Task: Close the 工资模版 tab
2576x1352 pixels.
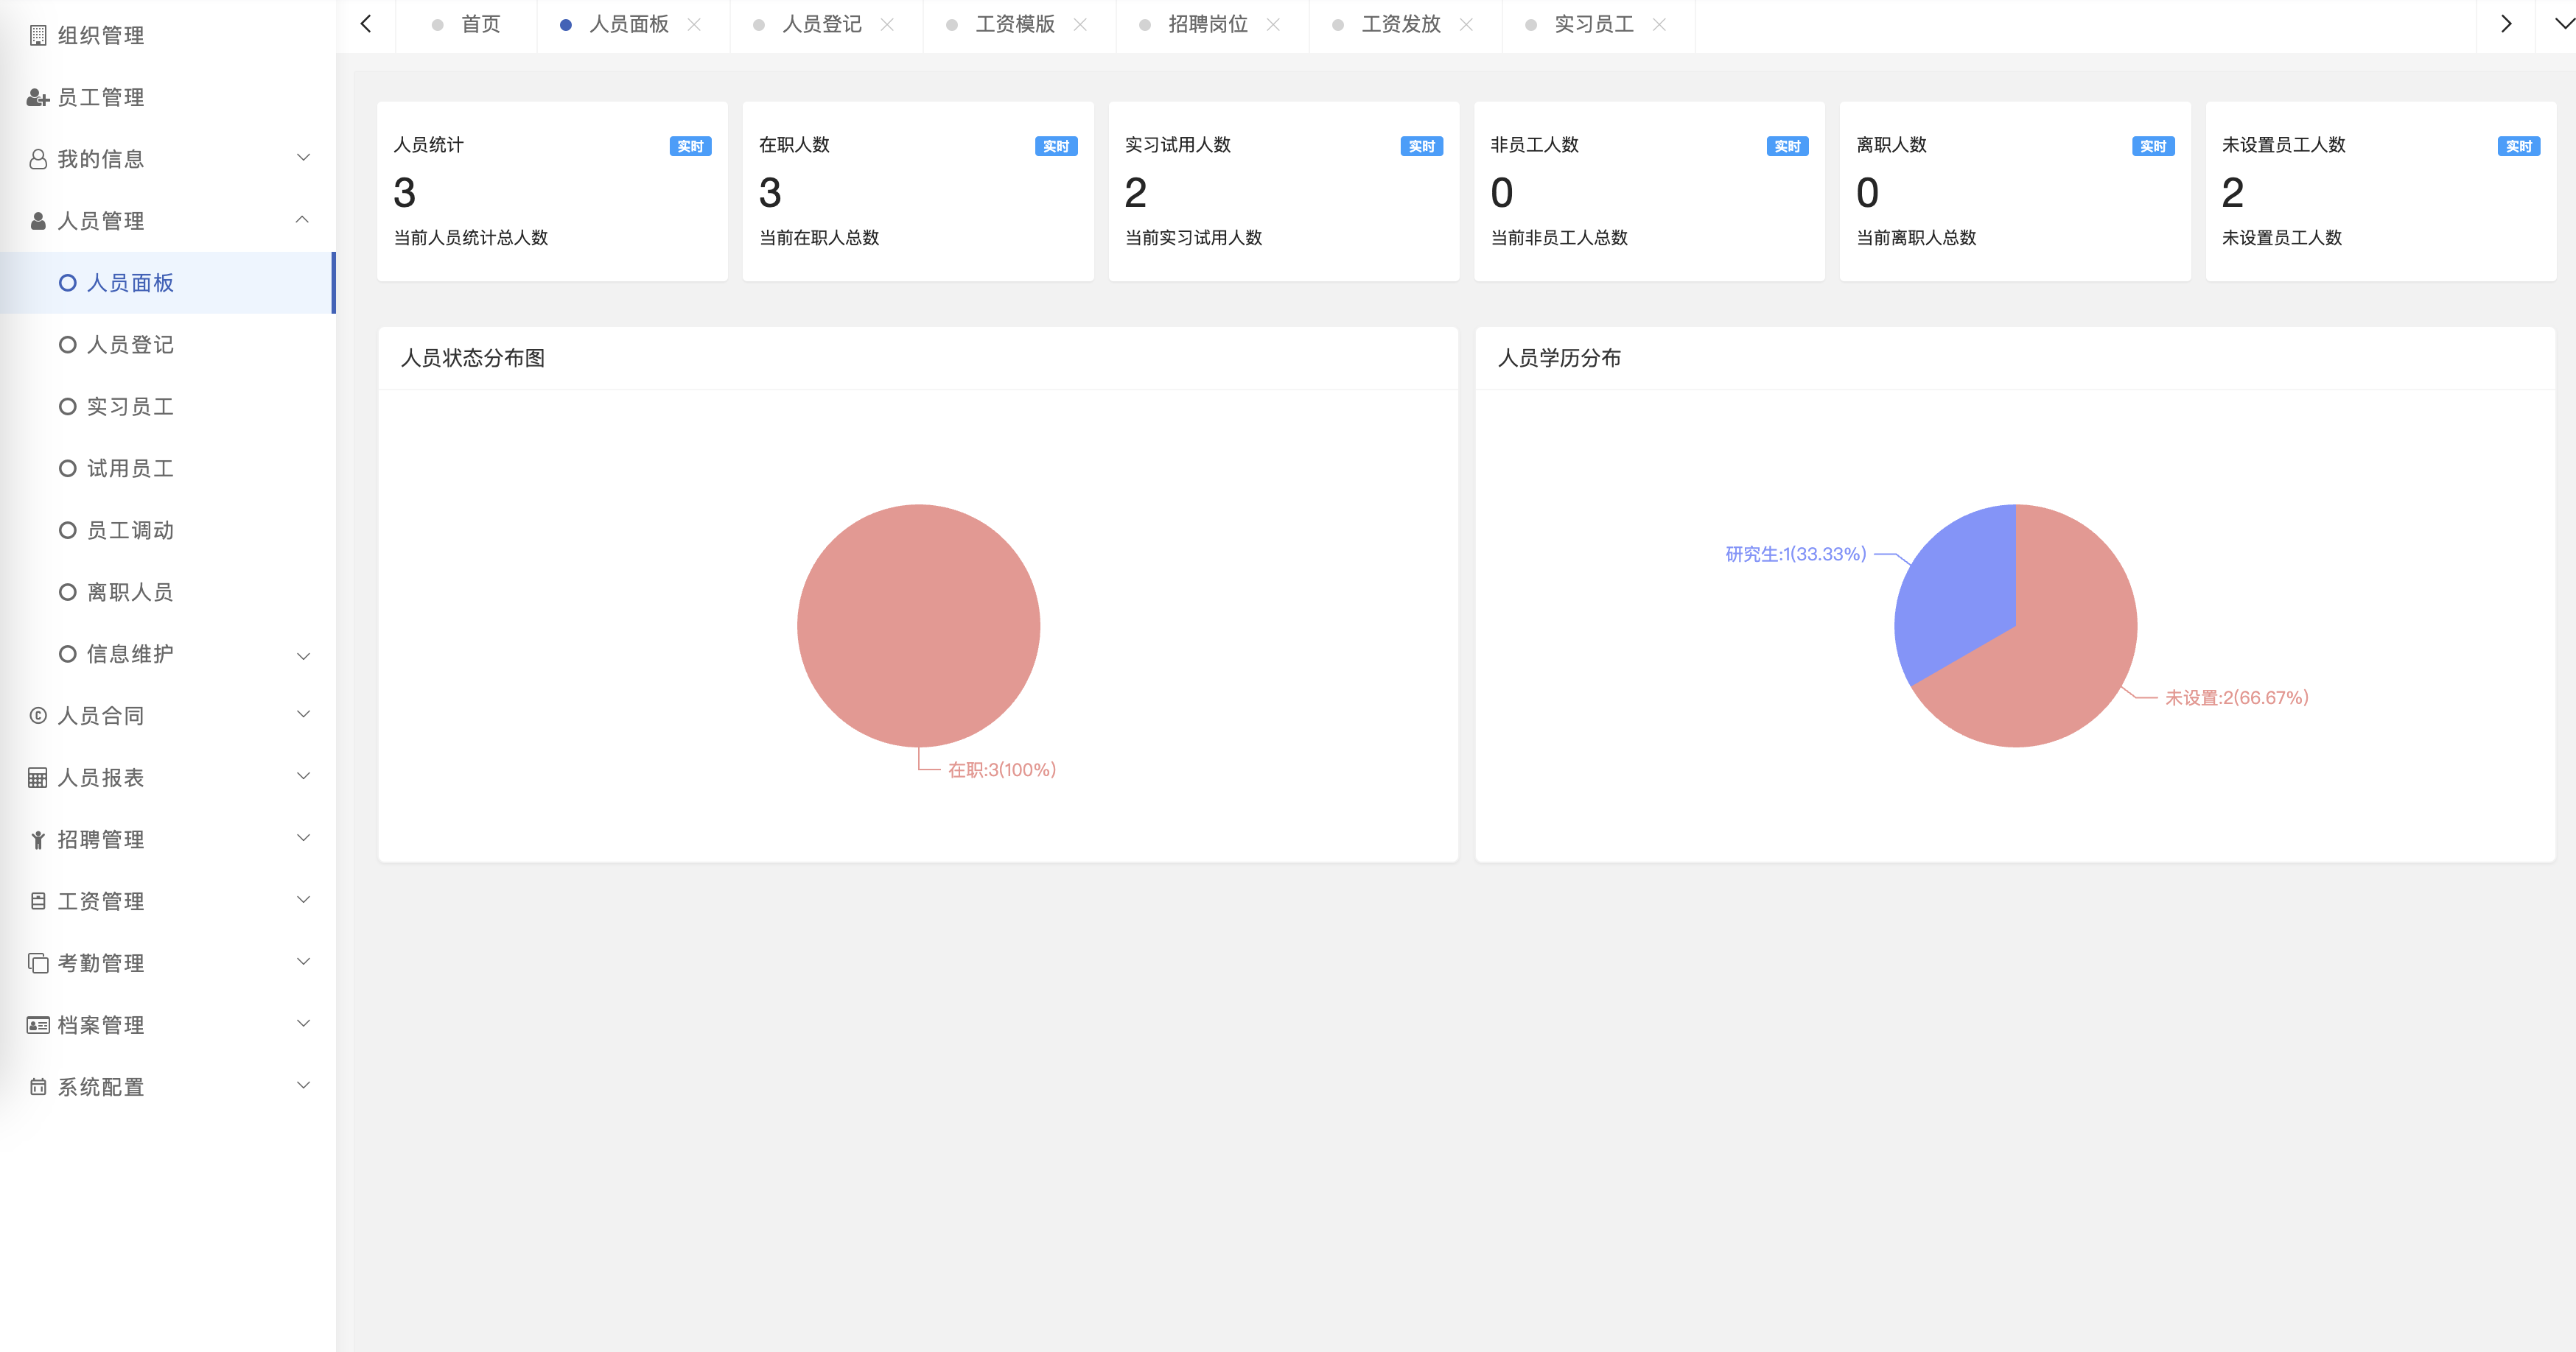Action: (x=1080, y=24)
